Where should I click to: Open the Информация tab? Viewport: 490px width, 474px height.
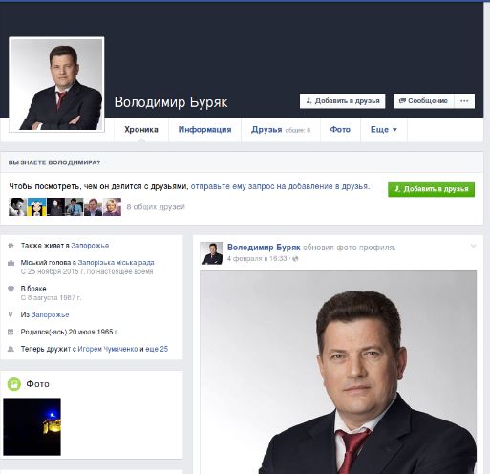[x=204, y=130]
